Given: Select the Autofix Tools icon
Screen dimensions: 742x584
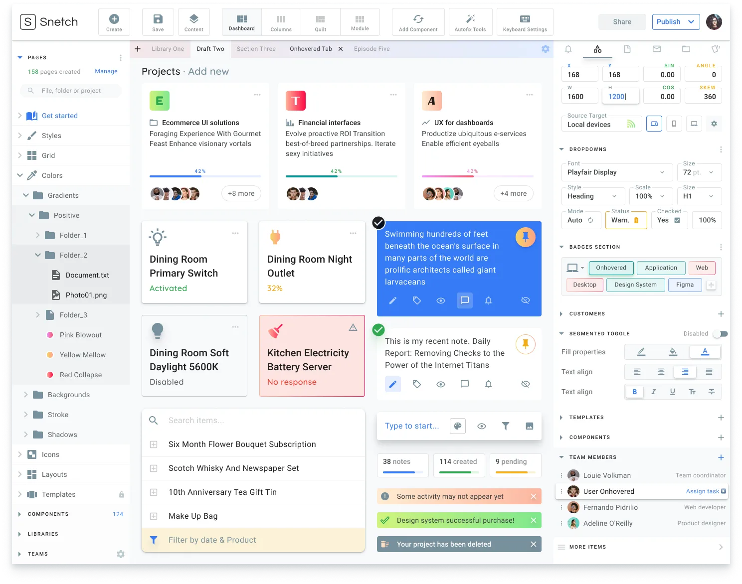Looking at the screenshot, I should (x=470, y=21).
